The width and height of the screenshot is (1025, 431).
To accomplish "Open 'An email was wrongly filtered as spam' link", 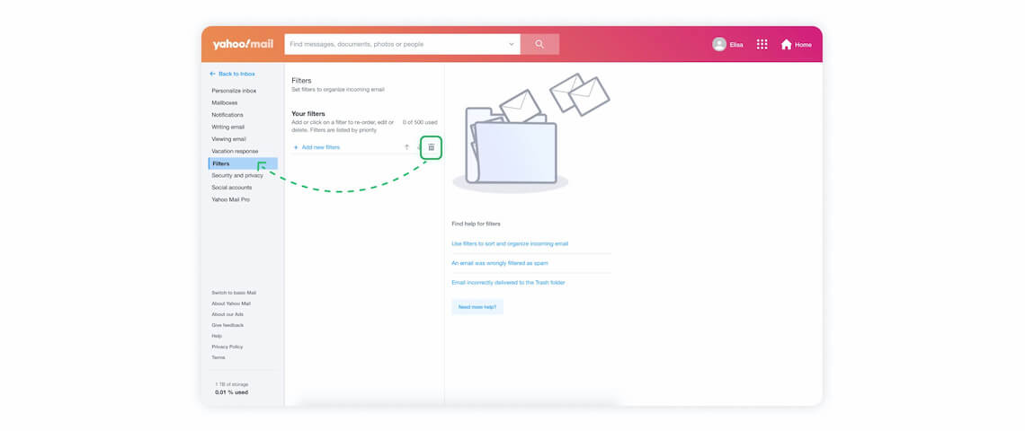I will point(499,263).
